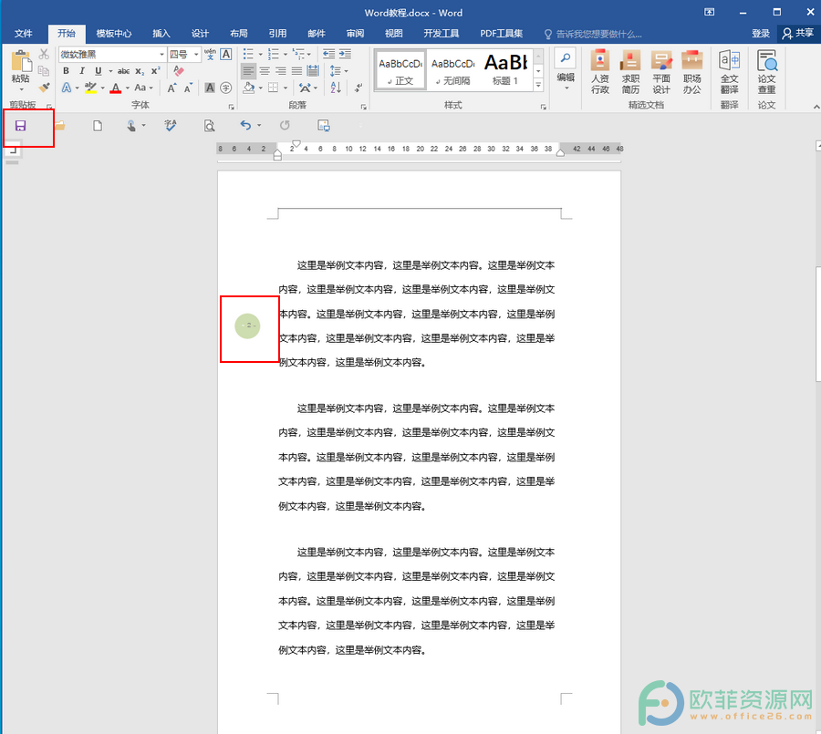Clear all formatting with the eraser icon

[179, 71]
